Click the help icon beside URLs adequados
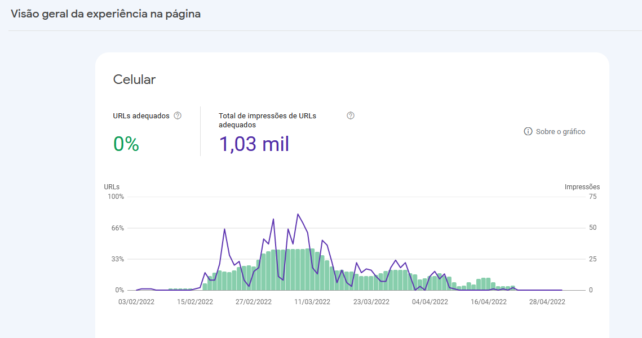Viewport: 642px width, 338px height. [178, 115]
